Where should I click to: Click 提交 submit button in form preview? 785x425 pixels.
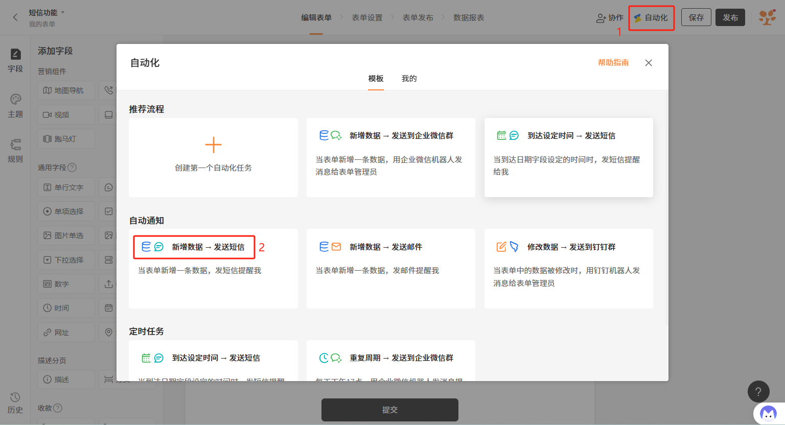point(390,410)
